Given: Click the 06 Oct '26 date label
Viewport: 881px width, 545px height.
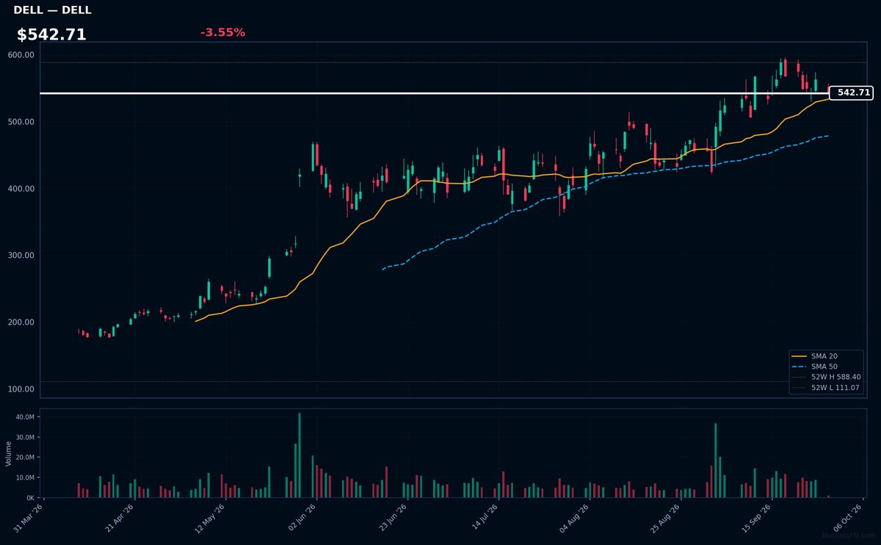Looking at the screenshot, I should (x=849, y=517).
